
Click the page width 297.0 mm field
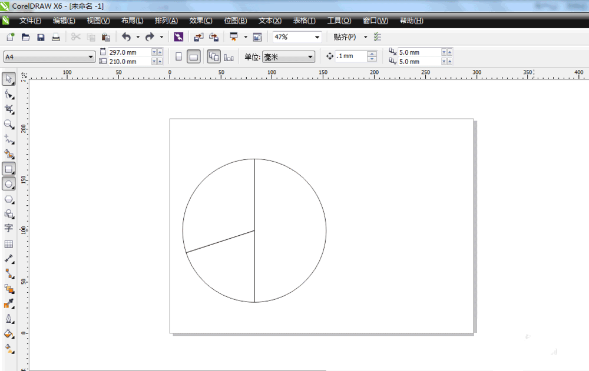[x=130, y=52]
